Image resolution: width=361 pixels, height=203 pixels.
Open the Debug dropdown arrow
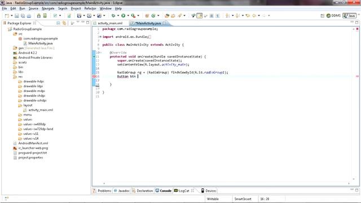118,16
